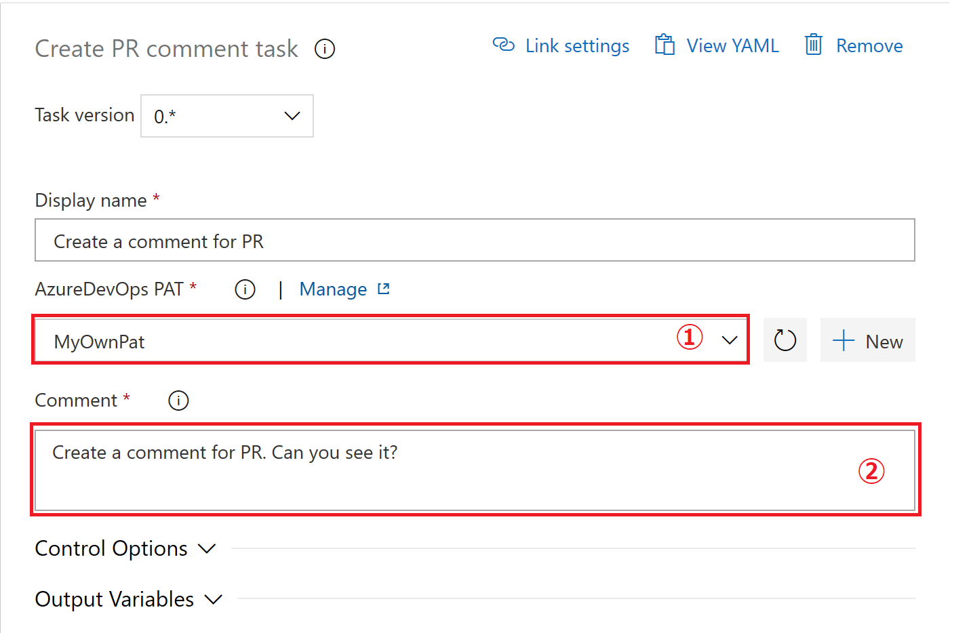Expand the Output Variables section
Viewport: 971px width, 633px height.
(x=129, y=599)
